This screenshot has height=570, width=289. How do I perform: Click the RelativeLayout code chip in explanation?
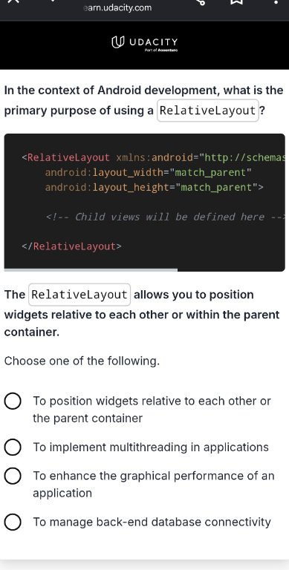click(79, 295)
